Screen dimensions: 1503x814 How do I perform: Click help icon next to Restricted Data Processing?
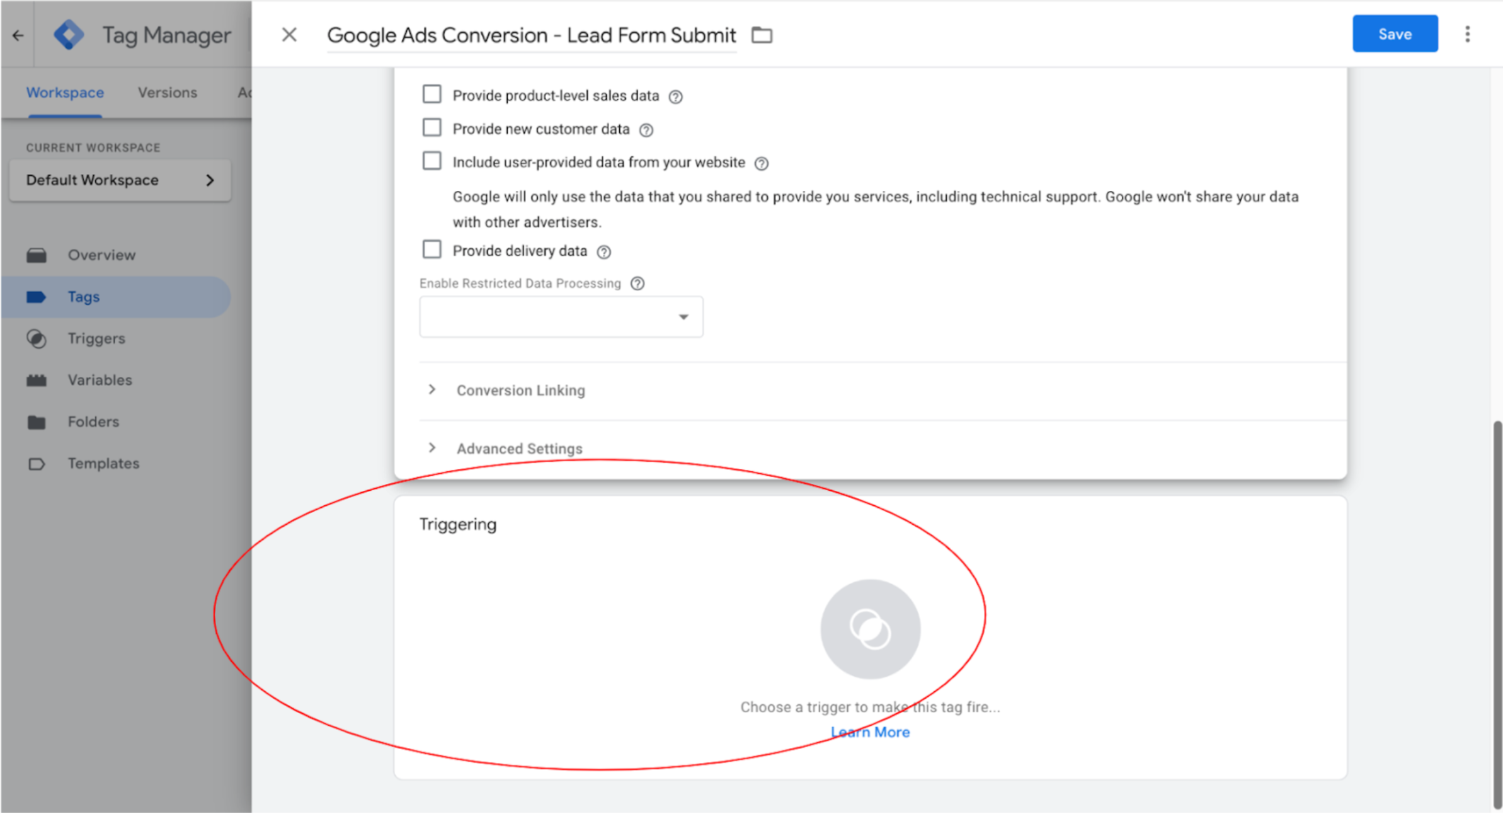click(637, 284)
